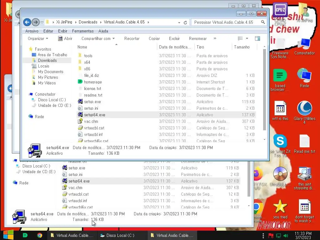Click Excluir in the toolbar
The image size is (320, 240).
174,38
